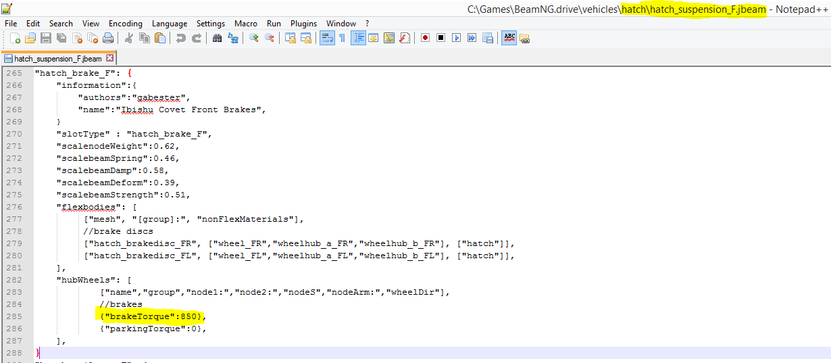The width and height of the screenshot is (831, 363).
Task: Click the "hatch_brake_F" key on line 265
Action: (76, 73)
